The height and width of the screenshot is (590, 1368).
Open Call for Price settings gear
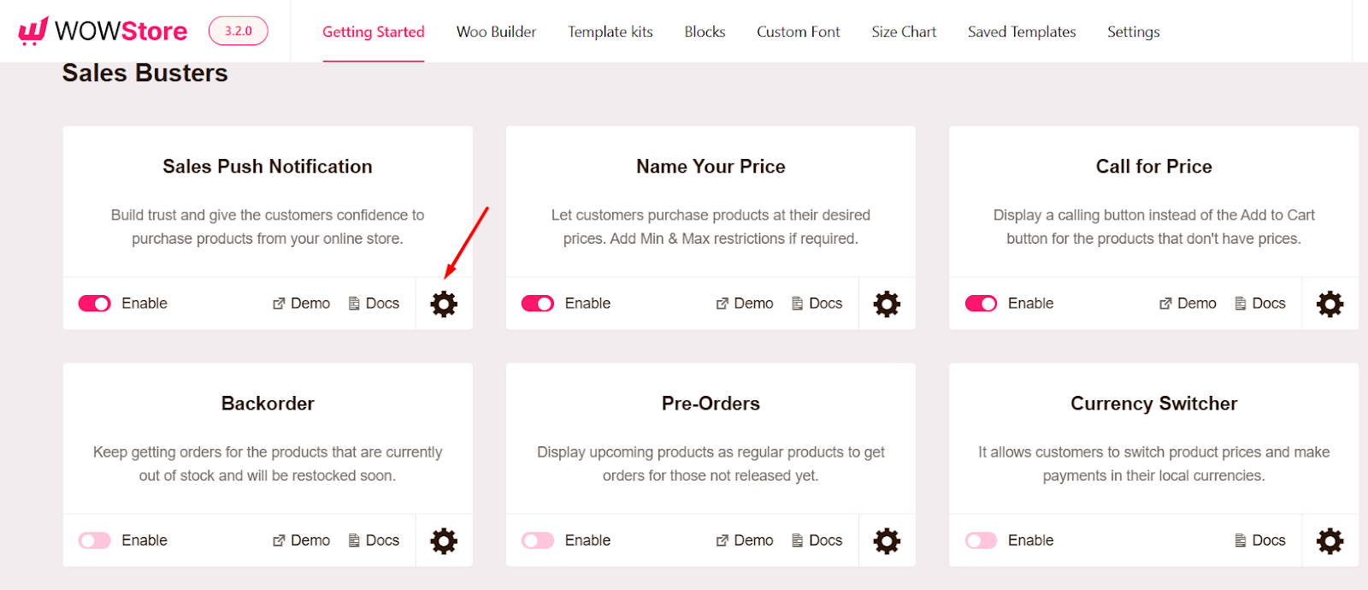coord(1330,304)
